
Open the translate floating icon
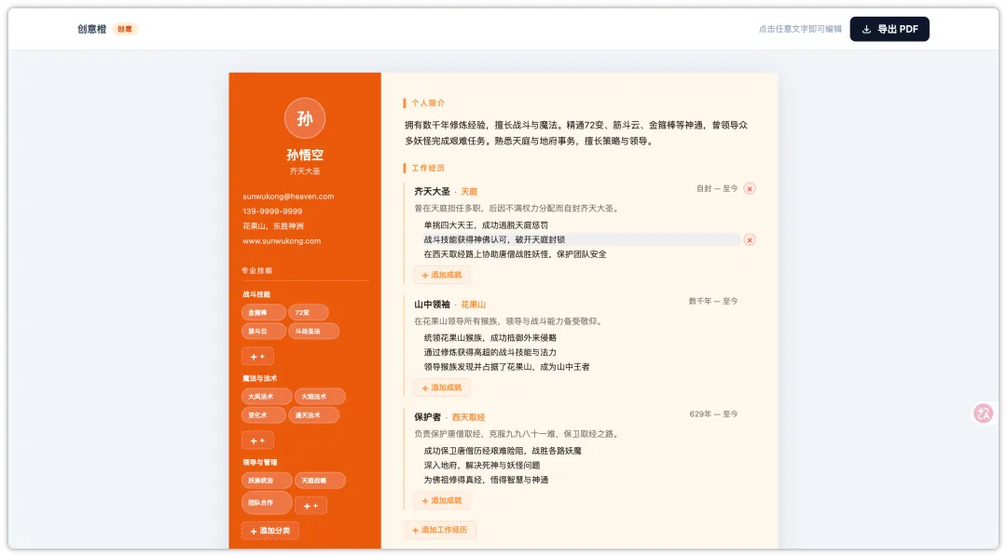coord(983,414)
